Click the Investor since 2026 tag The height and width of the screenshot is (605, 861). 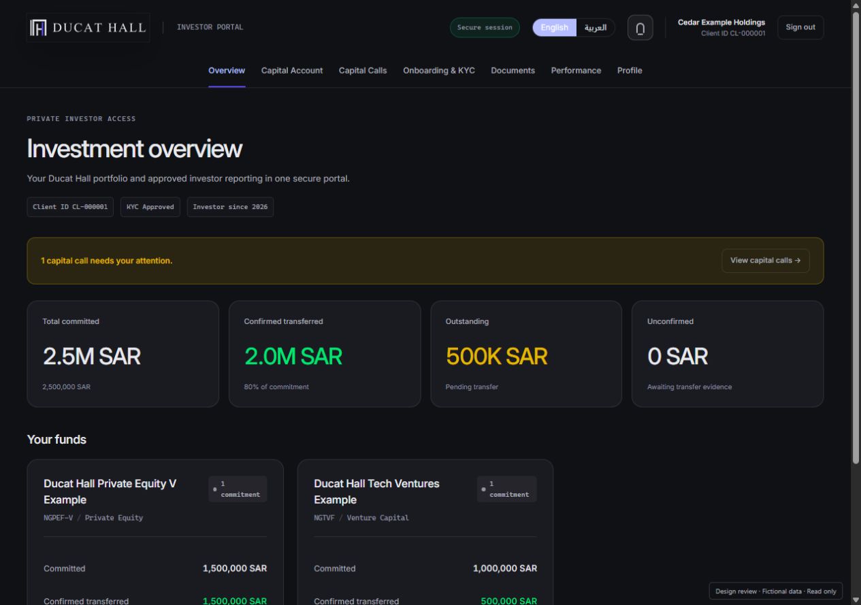pyautogui.click(x=230, y=207)
